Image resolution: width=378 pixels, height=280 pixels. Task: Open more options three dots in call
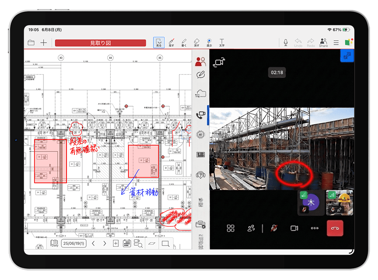click(x=314, y=228)
